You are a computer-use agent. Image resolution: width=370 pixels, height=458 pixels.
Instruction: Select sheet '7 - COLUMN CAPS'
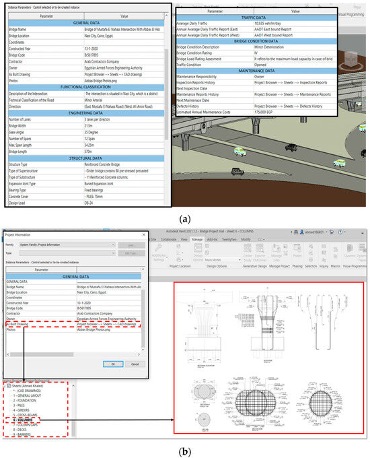pos(26,425)
